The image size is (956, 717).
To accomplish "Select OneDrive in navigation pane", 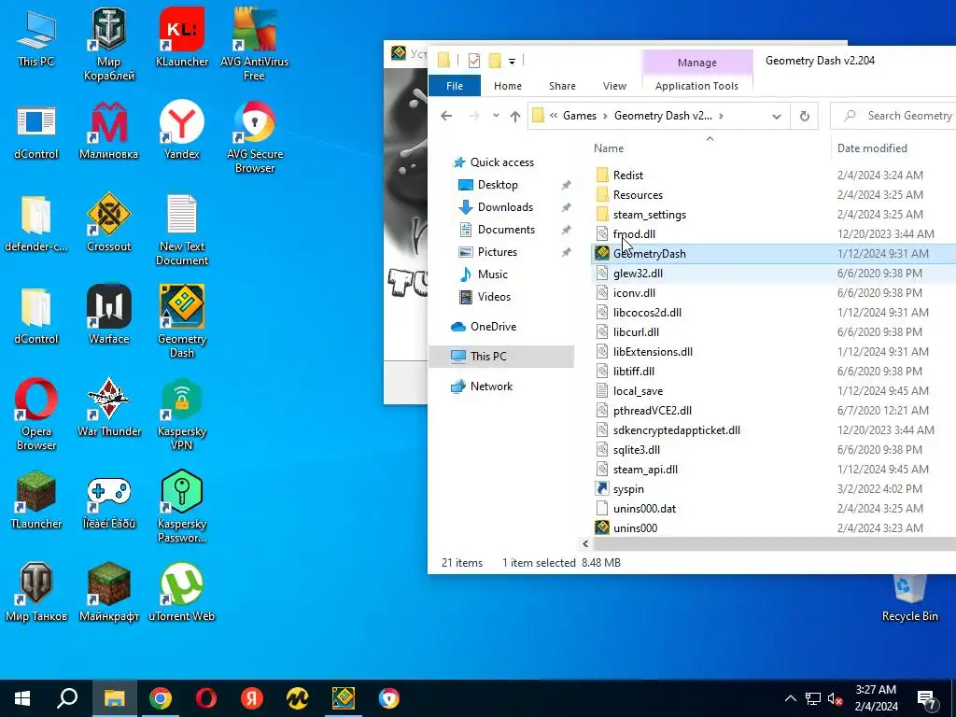I will point(493,327).
